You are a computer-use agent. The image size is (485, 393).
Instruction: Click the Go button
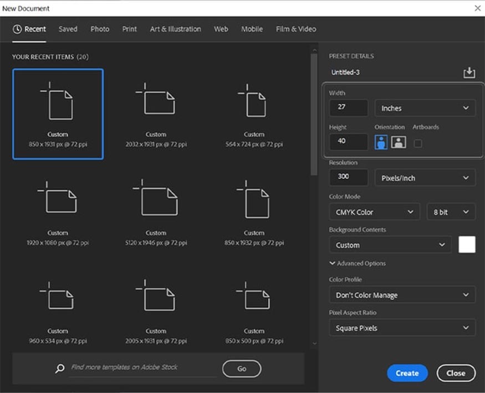pos(242,369)
